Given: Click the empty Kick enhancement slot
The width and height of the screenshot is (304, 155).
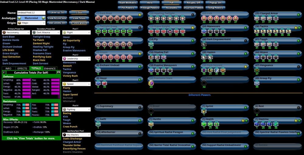Looking at the screenshot, I should point(204,83).
